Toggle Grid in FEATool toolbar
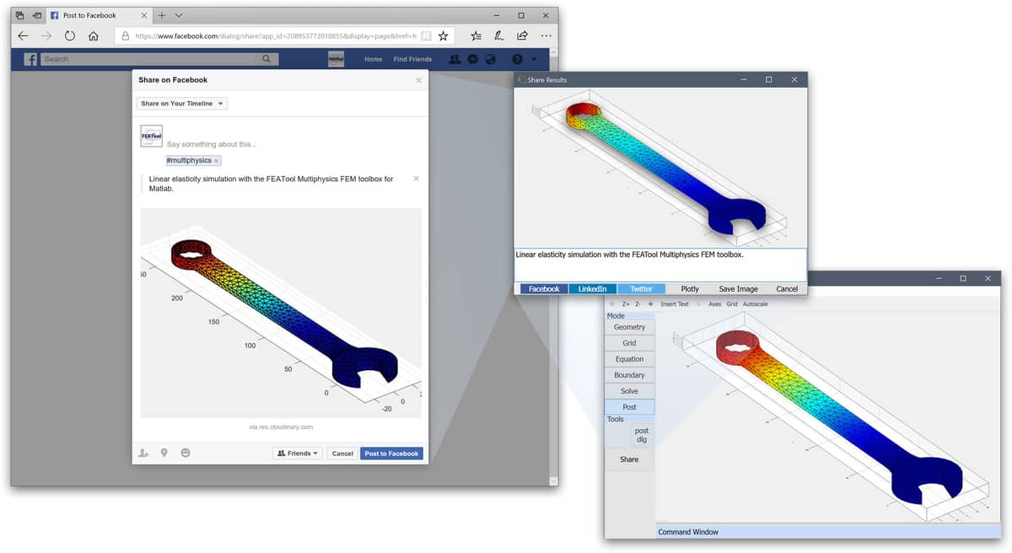The width and height of the screenshot is (1012, 553). coord(732,303)
